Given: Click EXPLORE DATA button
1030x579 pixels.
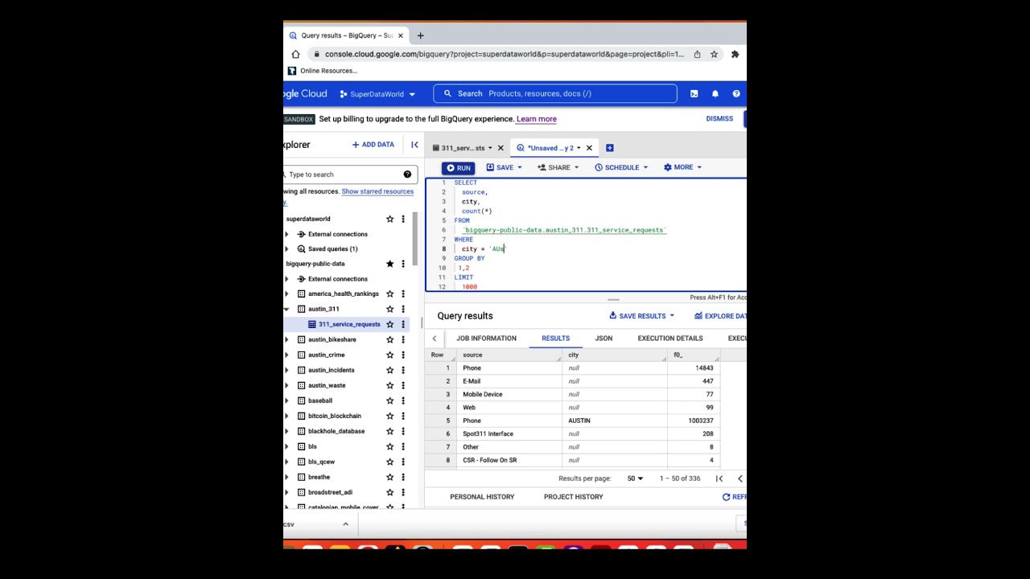Looking at the screenshot, I should (720, 316).
